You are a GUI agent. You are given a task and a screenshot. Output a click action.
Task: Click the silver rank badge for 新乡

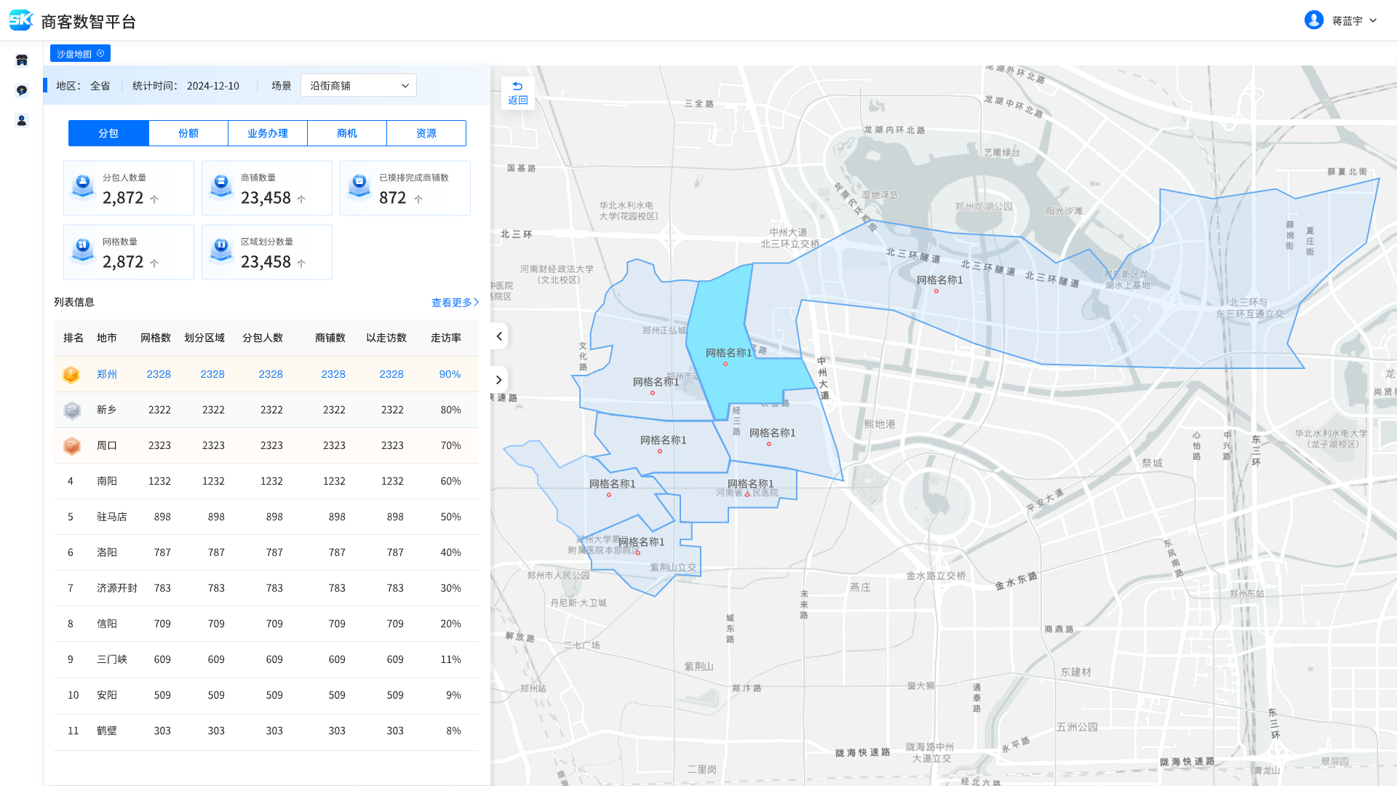71,410
